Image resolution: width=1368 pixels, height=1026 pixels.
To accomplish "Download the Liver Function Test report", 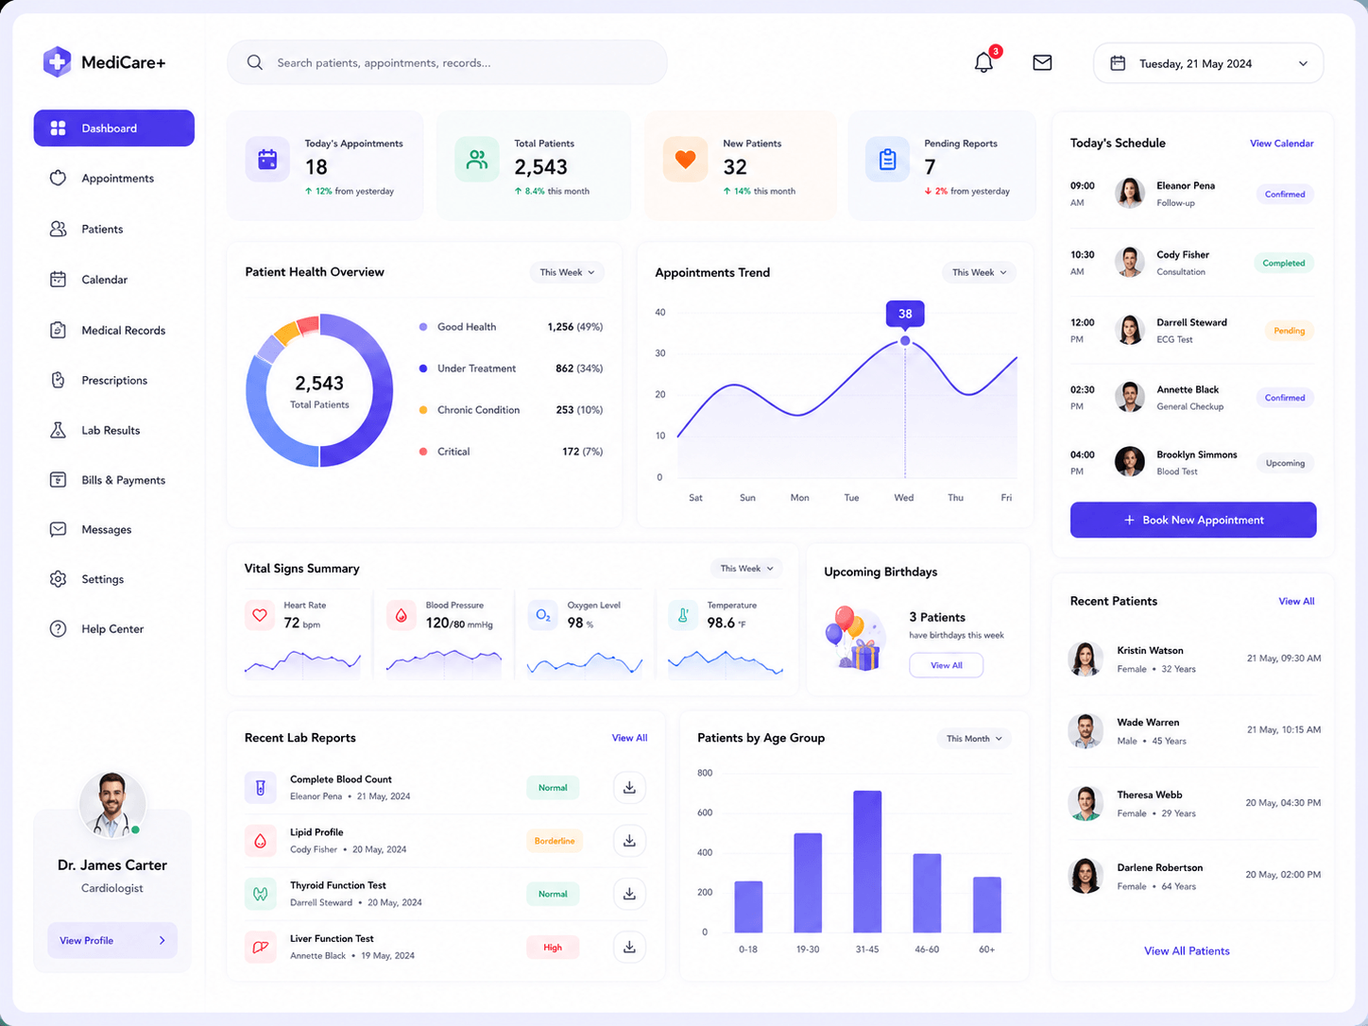I will pos(629,947).
